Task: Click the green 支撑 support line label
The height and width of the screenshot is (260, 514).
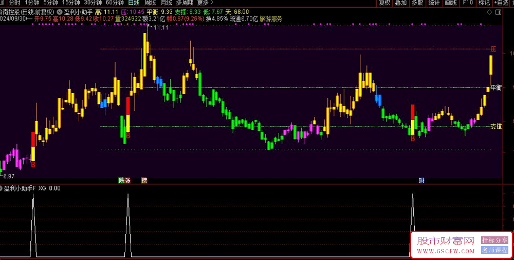Action: pyautogui.click(x=496, y=126)
